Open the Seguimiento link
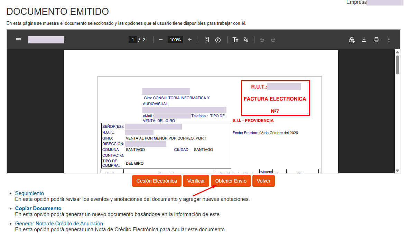The width and height of the screenshot is (409, 236). [29, 193]
